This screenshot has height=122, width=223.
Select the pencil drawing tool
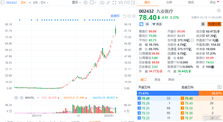(x=108, y=3)
